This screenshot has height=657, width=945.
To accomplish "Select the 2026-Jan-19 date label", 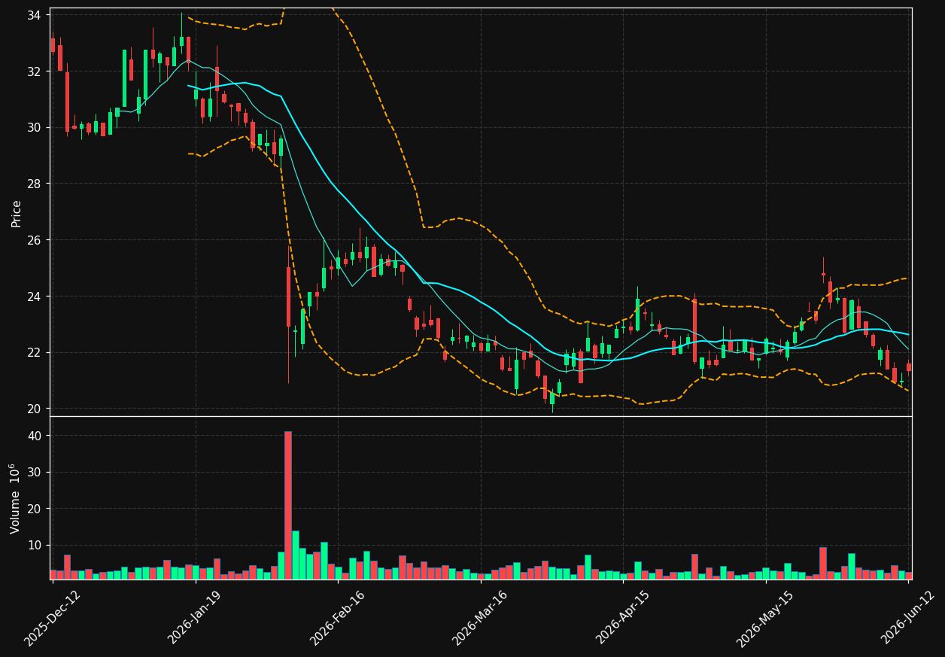I will click(x=195, y=617).
